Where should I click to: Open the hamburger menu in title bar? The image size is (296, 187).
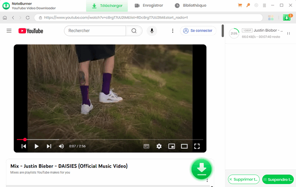264,5
